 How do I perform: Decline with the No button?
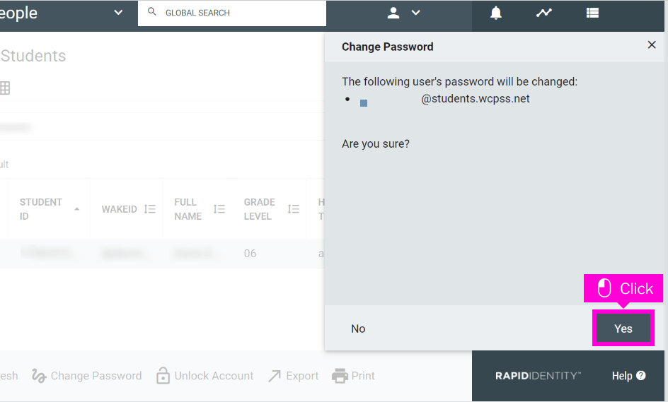click(358, 329)
